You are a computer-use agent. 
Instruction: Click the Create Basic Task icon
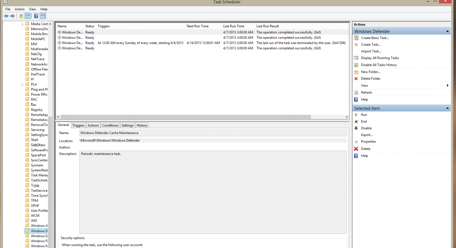(x=356, y=38)
